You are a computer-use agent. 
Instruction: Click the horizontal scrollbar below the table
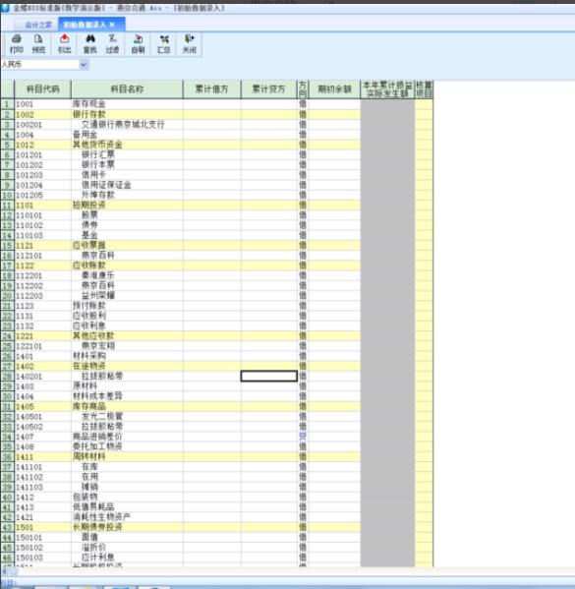287,571
